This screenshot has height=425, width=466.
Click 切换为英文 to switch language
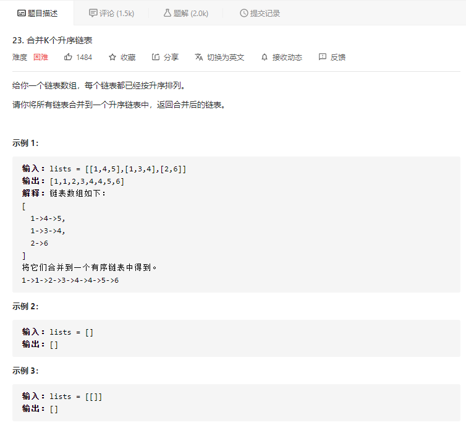[x=219, y=57]
